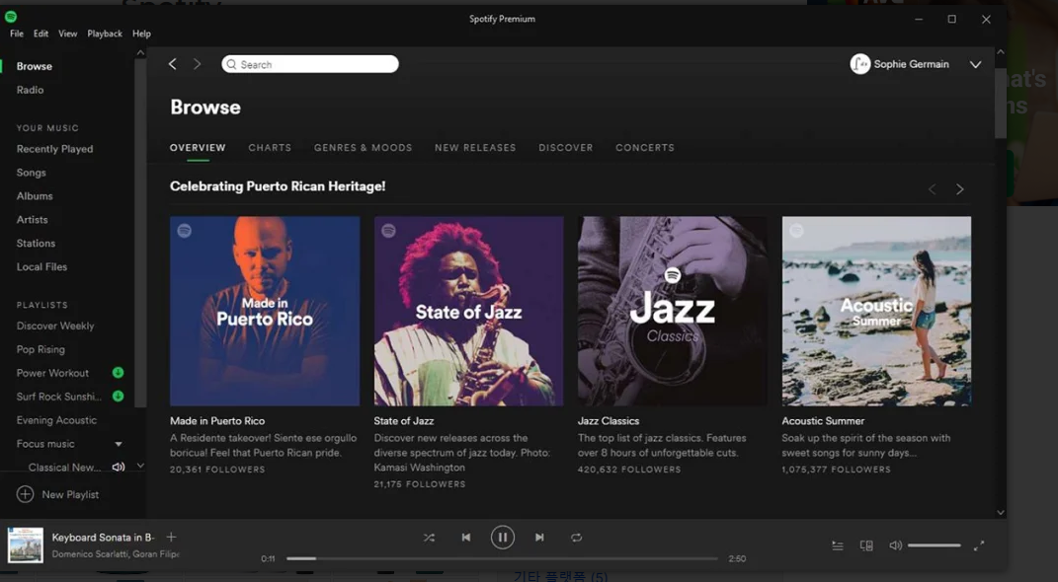The image size is (1058, 582).
Task: Open Artists in Your Music
Action: (33, 220)
